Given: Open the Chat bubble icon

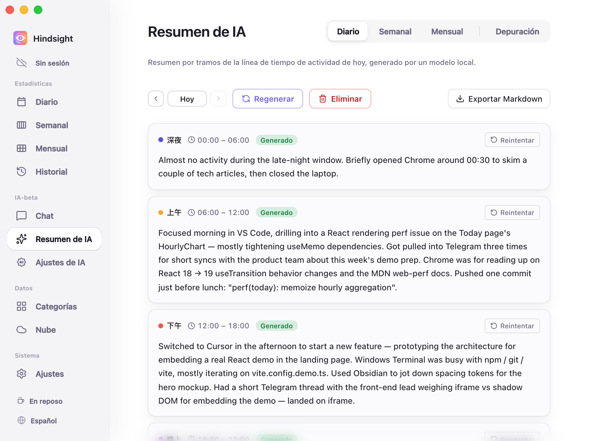Looking at the screenshot, I should [21, 216].
